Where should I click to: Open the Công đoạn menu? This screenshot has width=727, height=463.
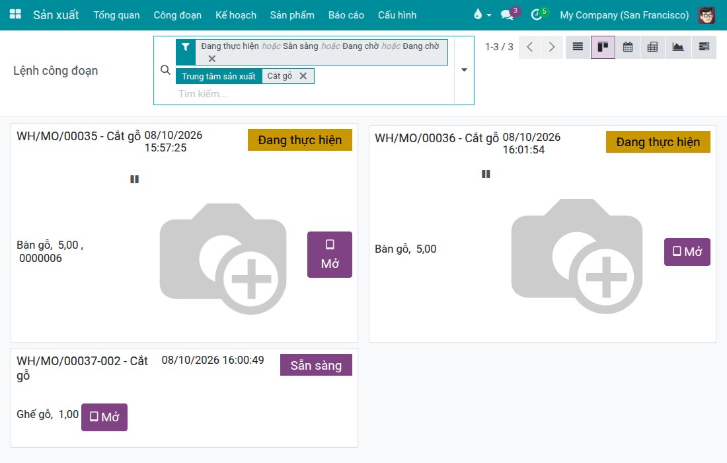point(178,15)
